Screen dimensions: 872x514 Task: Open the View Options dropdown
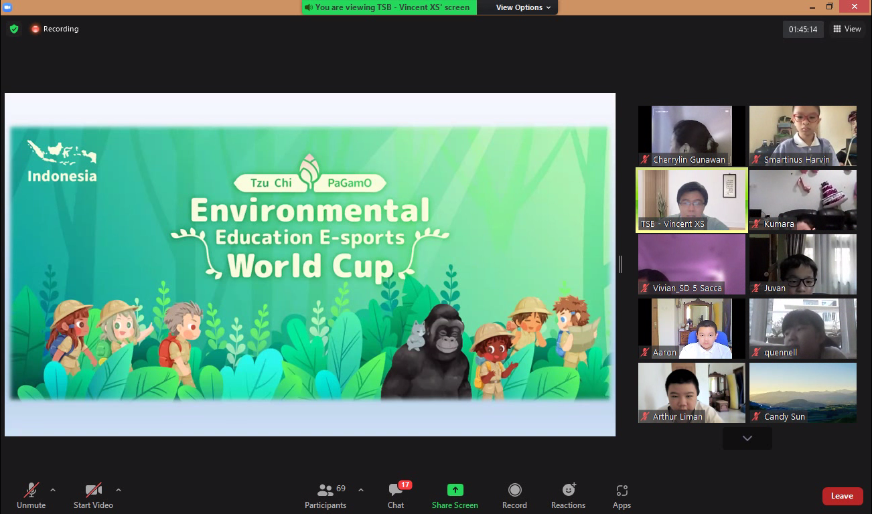tap(524, 7)
